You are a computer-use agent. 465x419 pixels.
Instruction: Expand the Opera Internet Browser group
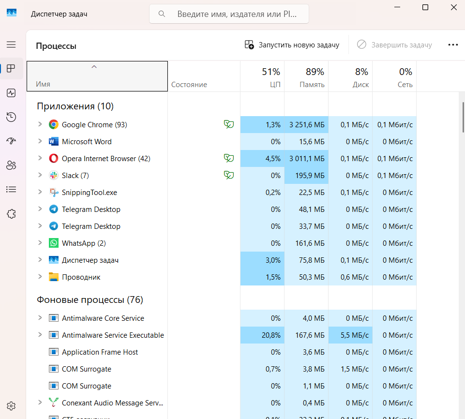[x=40, y=158]
